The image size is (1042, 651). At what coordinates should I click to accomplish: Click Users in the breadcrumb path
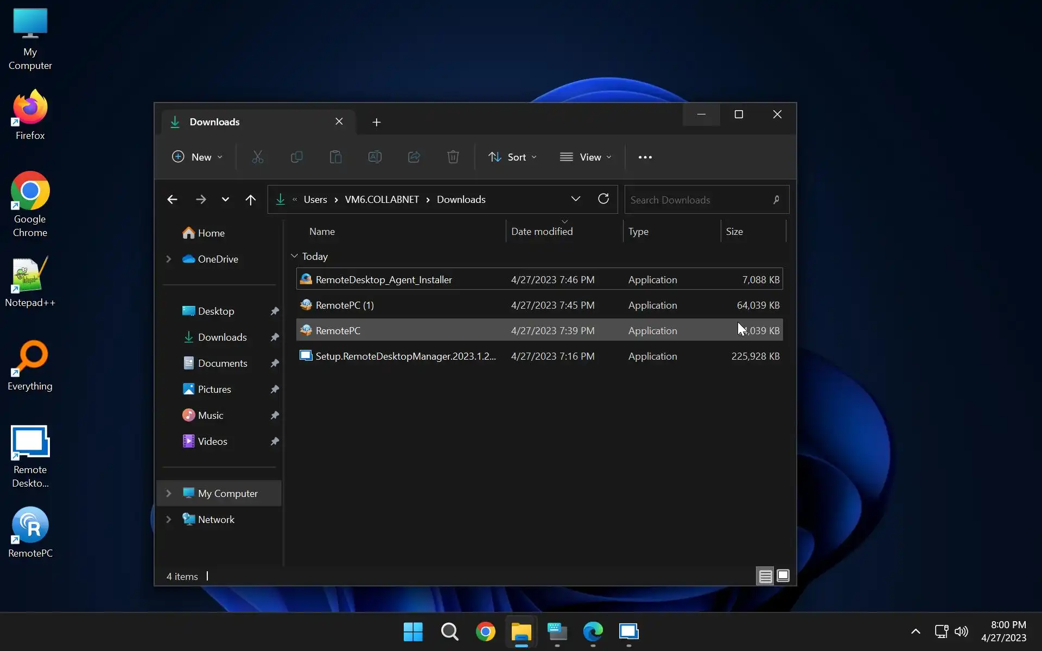tap(315, 200)
